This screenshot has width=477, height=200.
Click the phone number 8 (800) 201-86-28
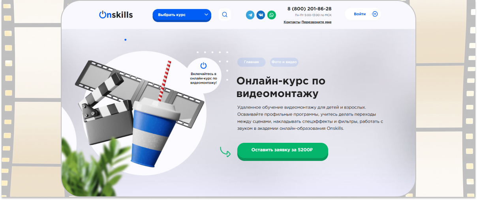tap(309, 9)
